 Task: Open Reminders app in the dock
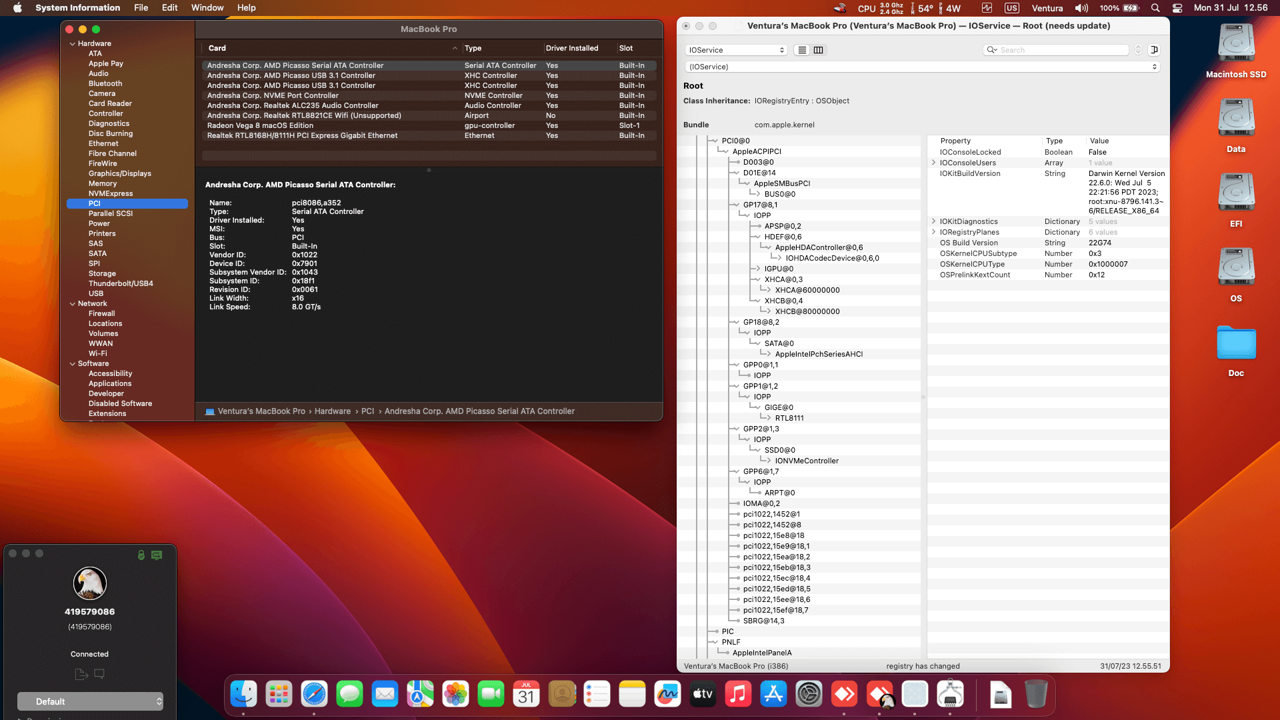pos(597,695)
